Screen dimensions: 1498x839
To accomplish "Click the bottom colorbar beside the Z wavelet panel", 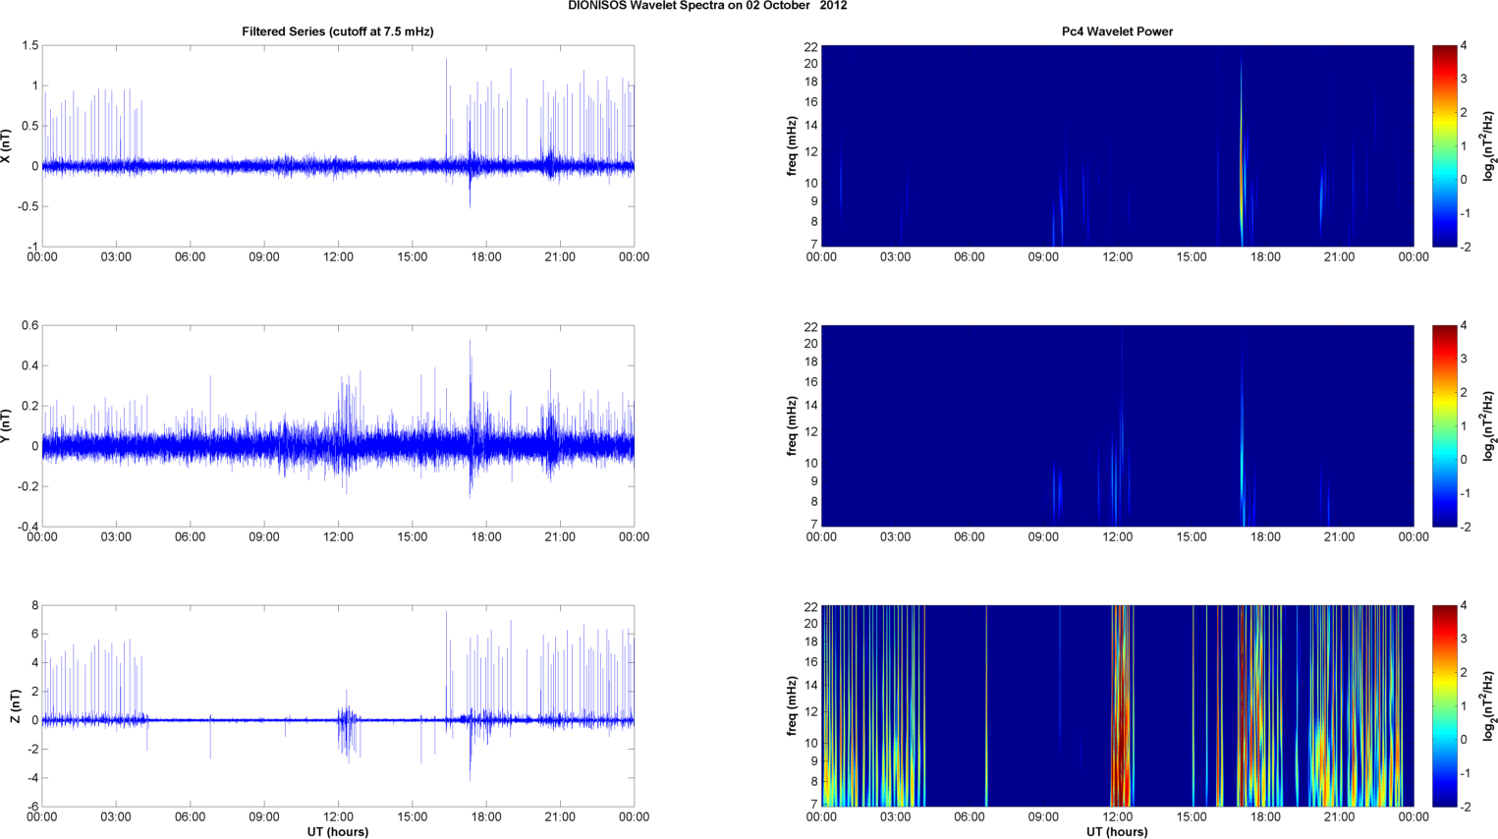I will tap(1443, 705).
